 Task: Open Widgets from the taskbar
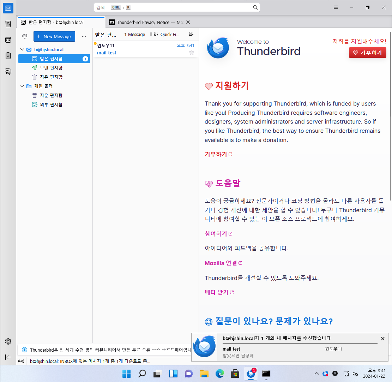click(x=173, y=374)
